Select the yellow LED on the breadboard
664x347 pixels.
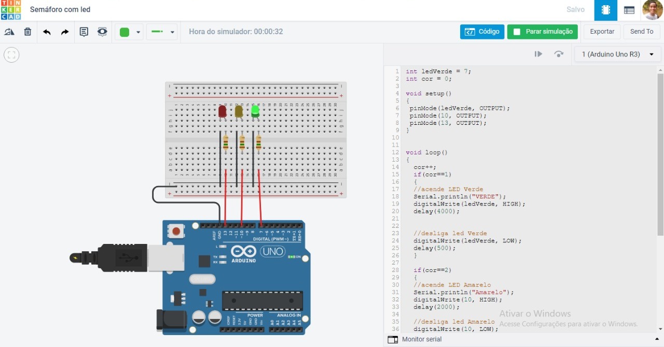pyautogui.click(x=239, y=111)
